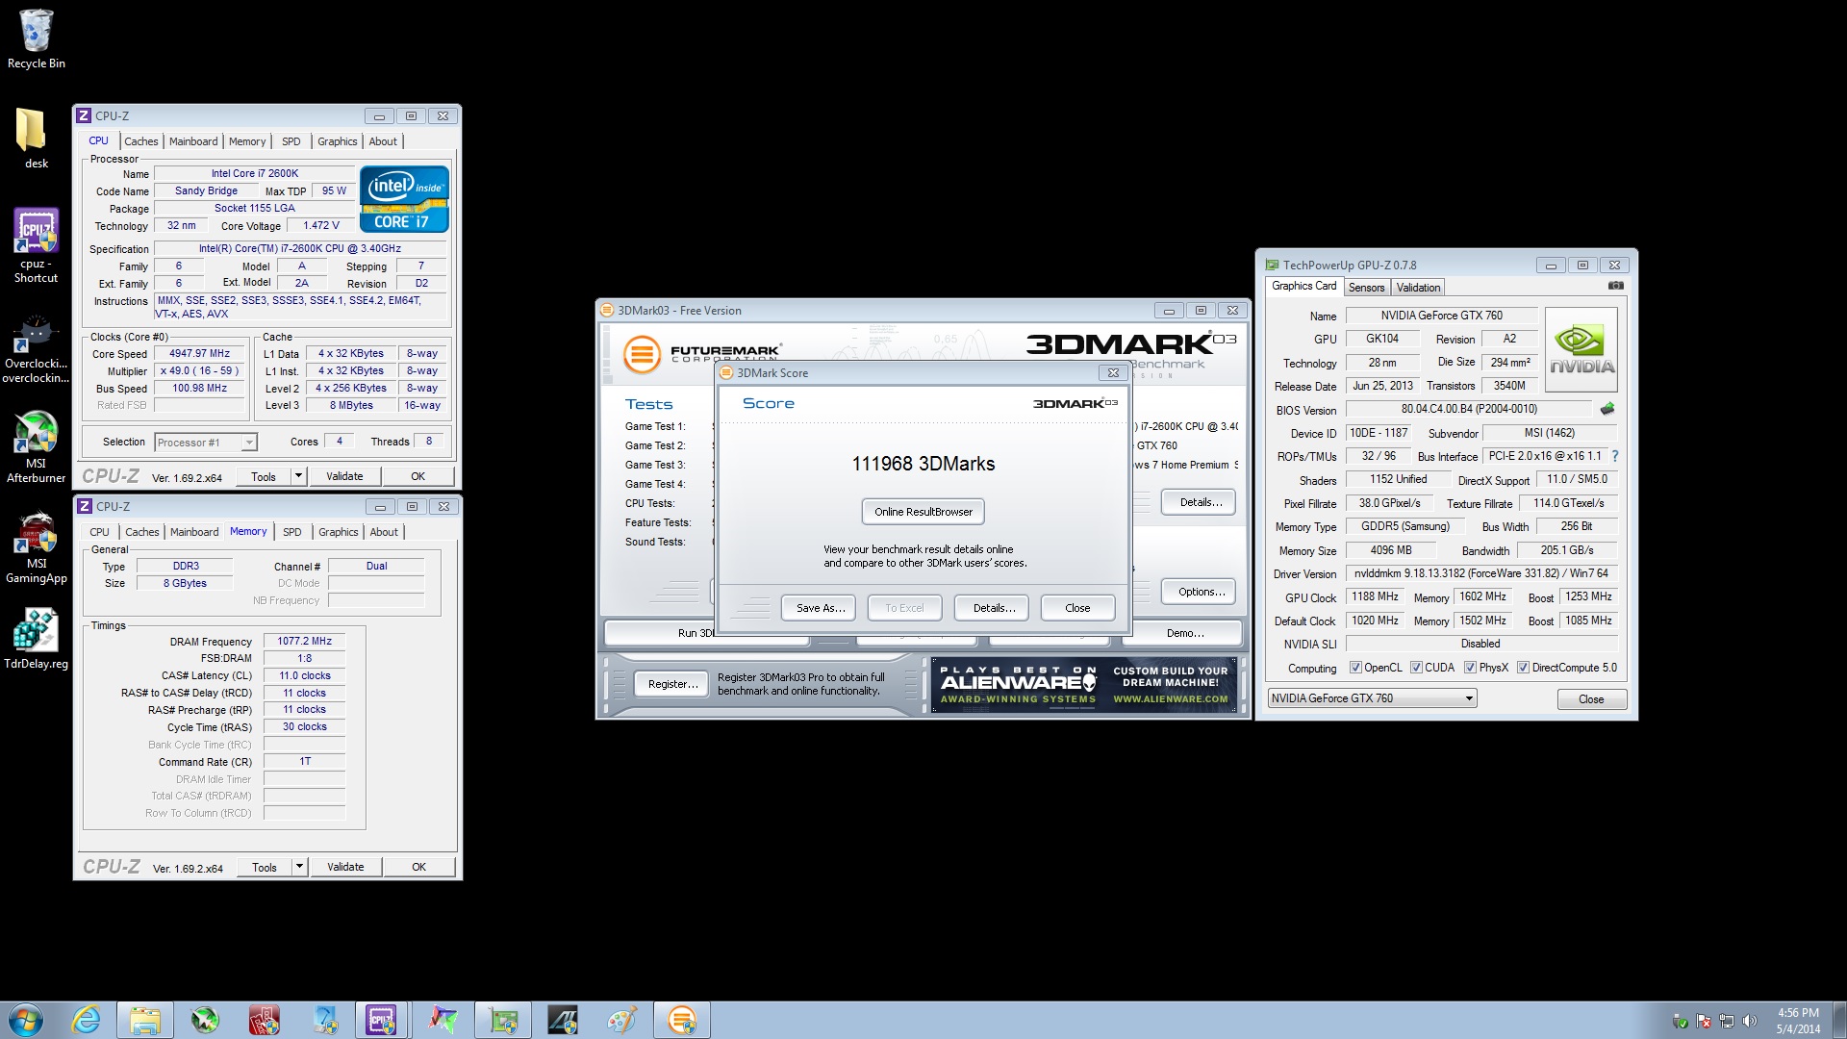Open the Overclocking desktop shortcut icon
This screenshot has width=1847, height=1039.
click(36, 348)
